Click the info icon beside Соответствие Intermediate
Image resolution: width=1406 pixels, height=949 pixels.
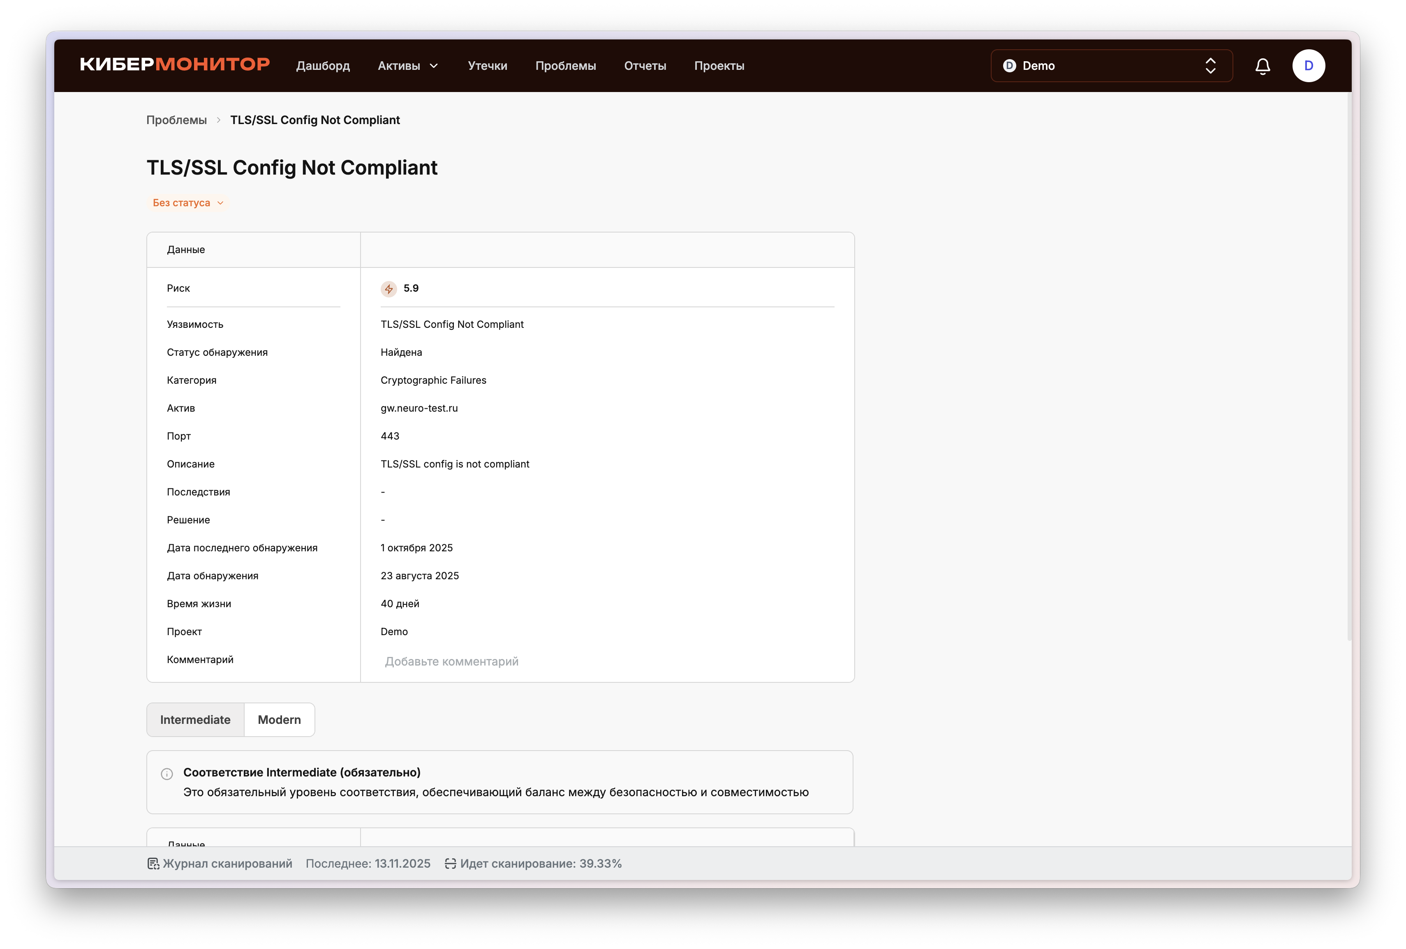[x=167, y=774]
